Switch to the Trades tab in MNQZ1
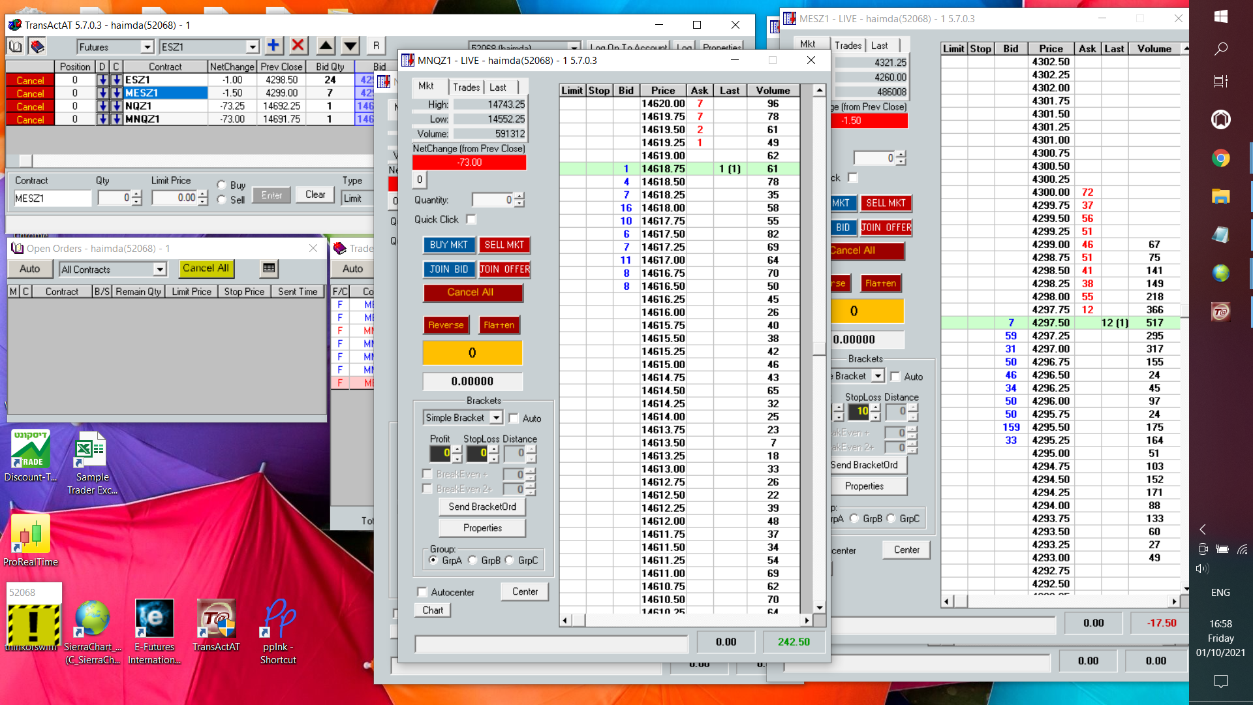This screenshot has height=705, width=1253. click(x=466, y=87)
